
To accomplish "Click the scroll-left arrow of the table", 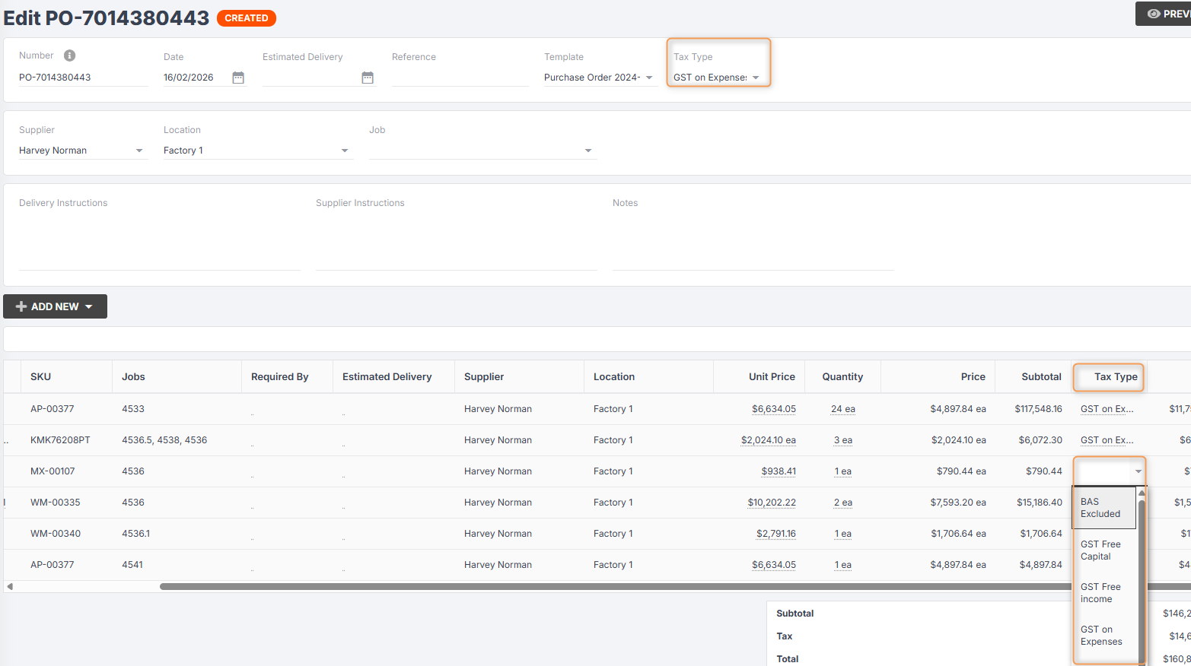I will pyautogui.click(x=10, y=586).
